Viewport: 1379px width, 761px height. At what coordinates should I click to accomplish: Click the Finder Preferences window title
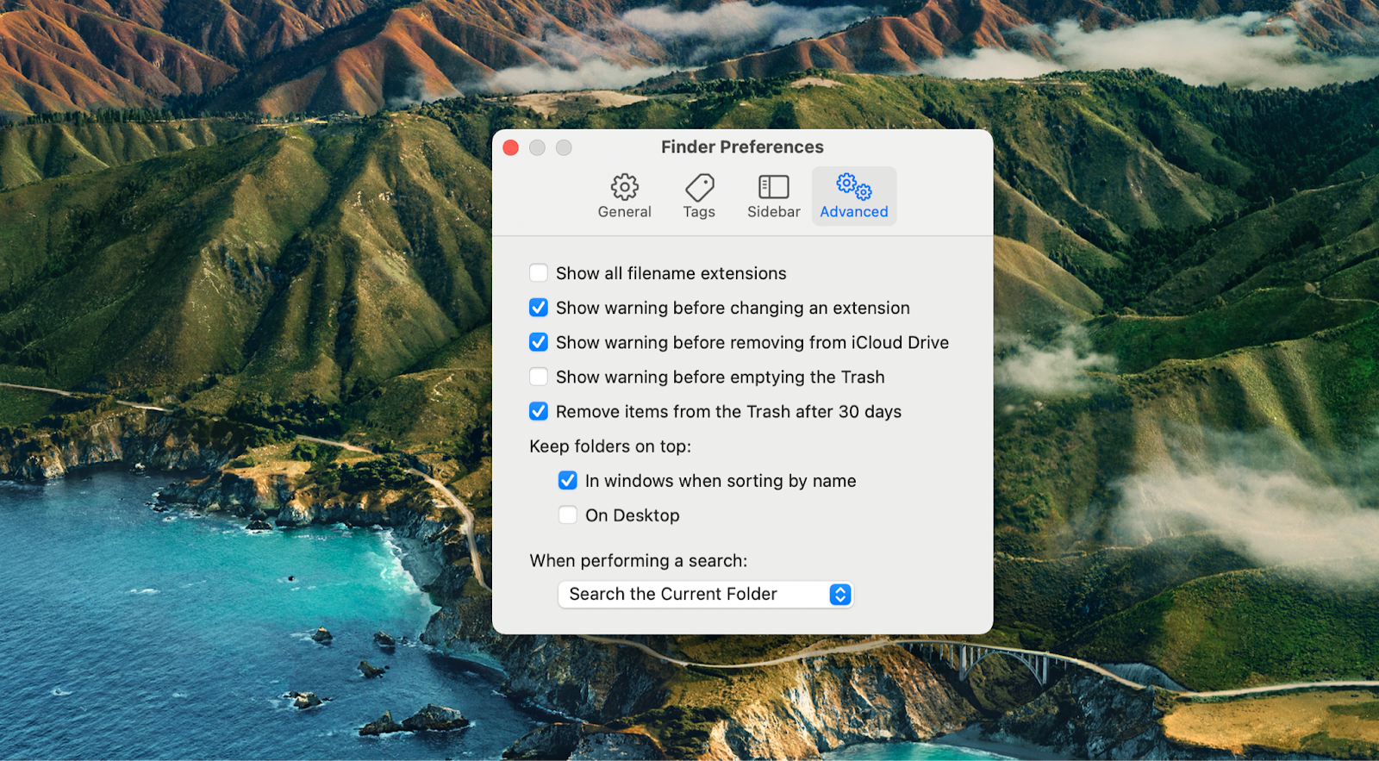(x=742, y=147)
